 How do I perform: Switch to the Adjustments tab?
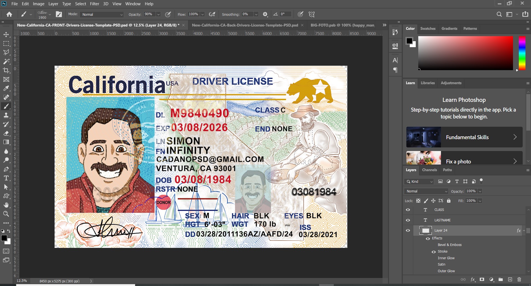tap(451, 83)
